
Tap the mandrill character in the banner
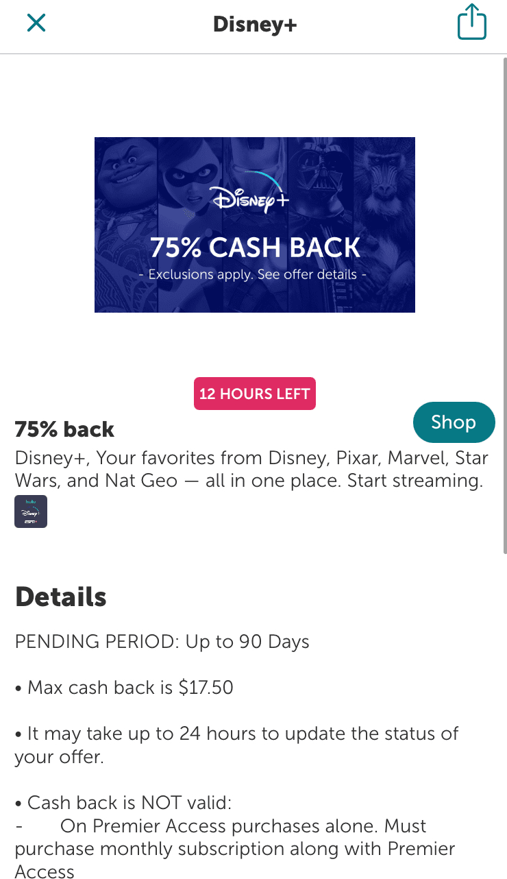(384, 184)
